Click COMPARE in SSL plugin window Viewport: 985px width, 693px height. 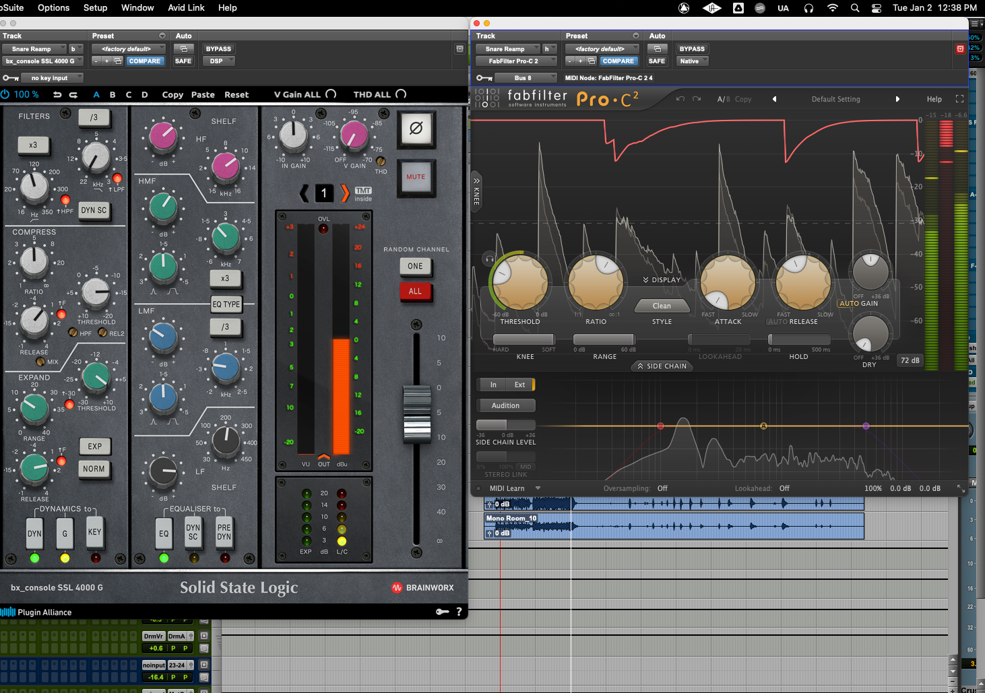point(145,61)
